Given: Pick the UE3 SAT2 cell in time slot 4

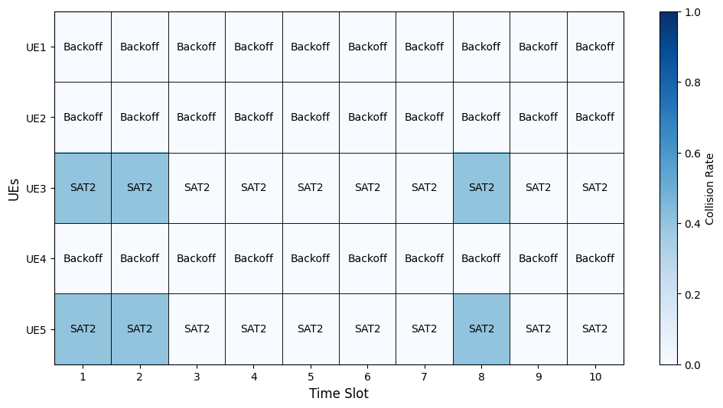Looking at the screenshot, I should [253, 188].
